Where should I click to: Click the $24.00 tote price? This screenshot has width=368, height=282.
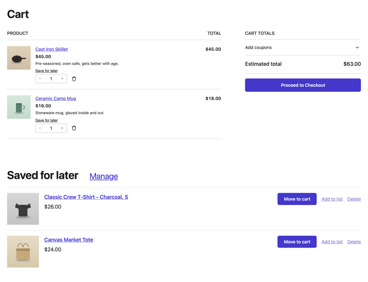coord(53,250)
